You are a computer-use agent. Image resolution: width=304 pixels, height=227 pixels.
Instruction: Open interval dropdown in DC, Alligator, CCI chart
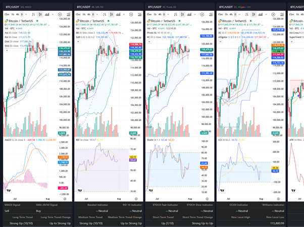click(x=239, y=14)
